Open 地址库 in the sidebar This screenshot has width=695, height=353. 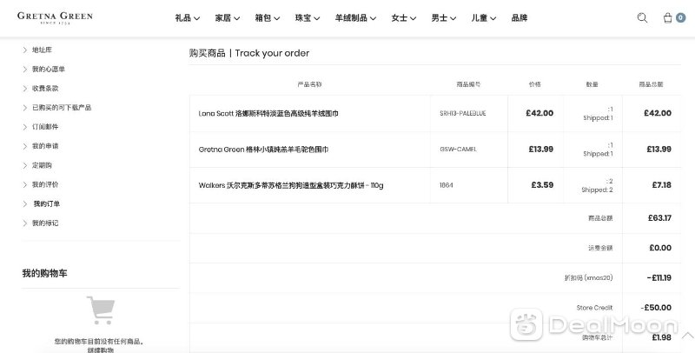tap(42, 50)
